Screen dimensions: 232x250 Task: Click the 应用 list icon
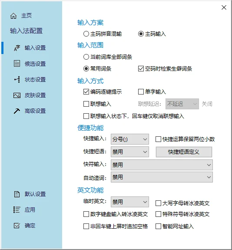click(17, 210)
